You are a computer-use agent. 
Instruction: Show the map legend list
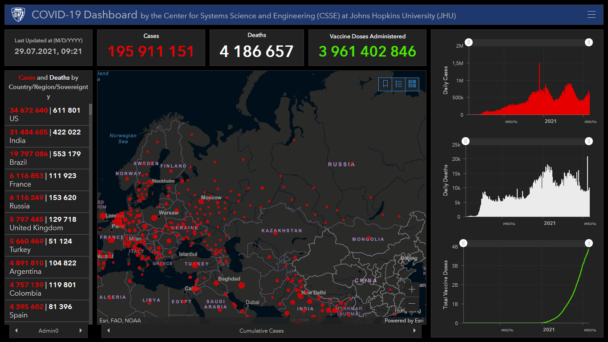click(x=399, y=84)
